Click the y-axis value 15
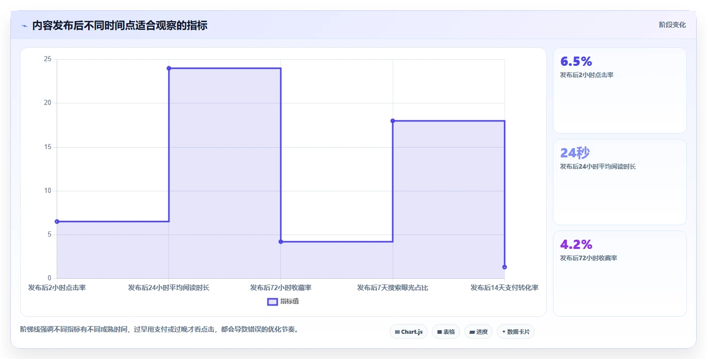707x359 pixels. [47, 147]
